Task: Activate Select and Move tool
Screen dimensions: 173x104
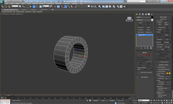Action: (34, 6)
